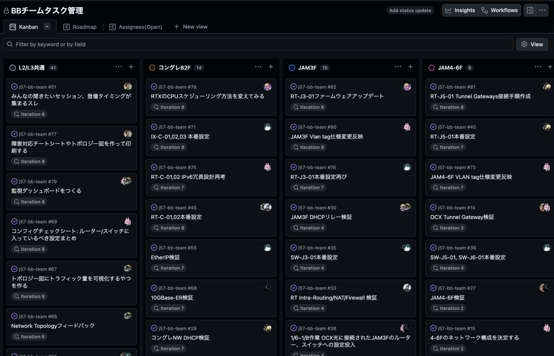Click the orange status circle of コングレB2F
Screen dimensions: 554x356
[152, 68]
